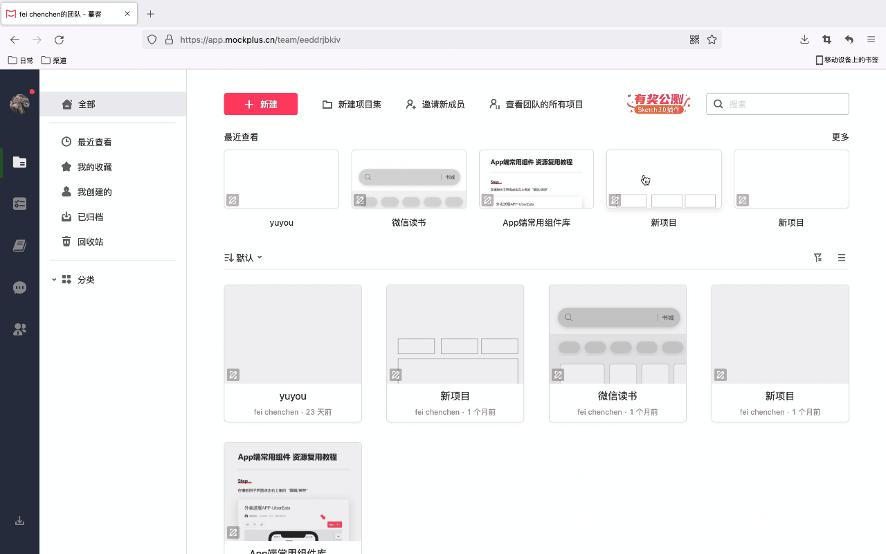Screen dimensions: 886x554
Task: Click the 更多 link beside 最近查看
Action: pyautogui.click(x=840, y=136)
